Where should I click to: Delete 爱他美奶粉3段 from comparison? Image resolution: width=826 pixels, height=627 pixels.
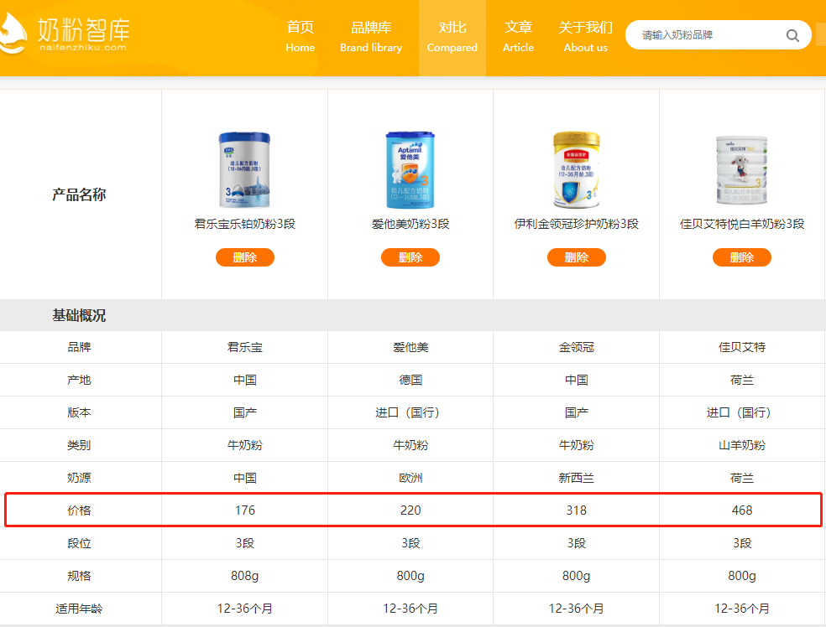tap(410, 257)
